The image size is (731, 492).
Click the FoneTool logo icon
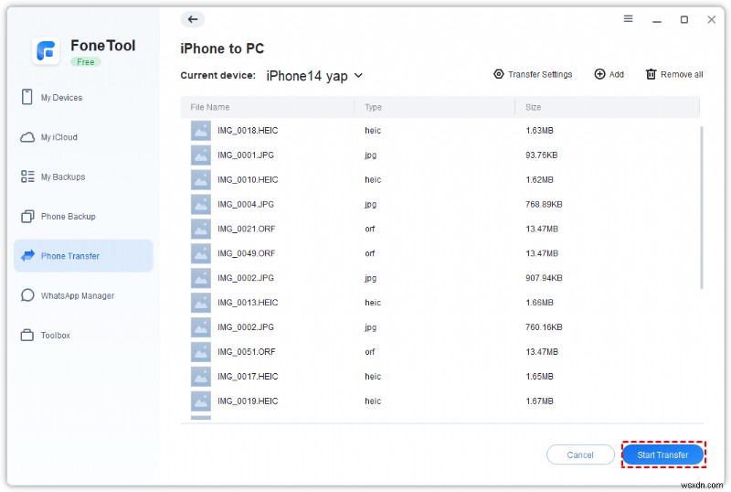click(x=46, y=50)
